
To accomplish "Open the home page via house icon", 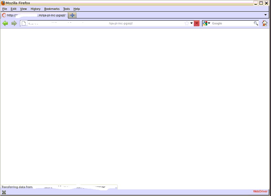I will [x=265, y=23].
